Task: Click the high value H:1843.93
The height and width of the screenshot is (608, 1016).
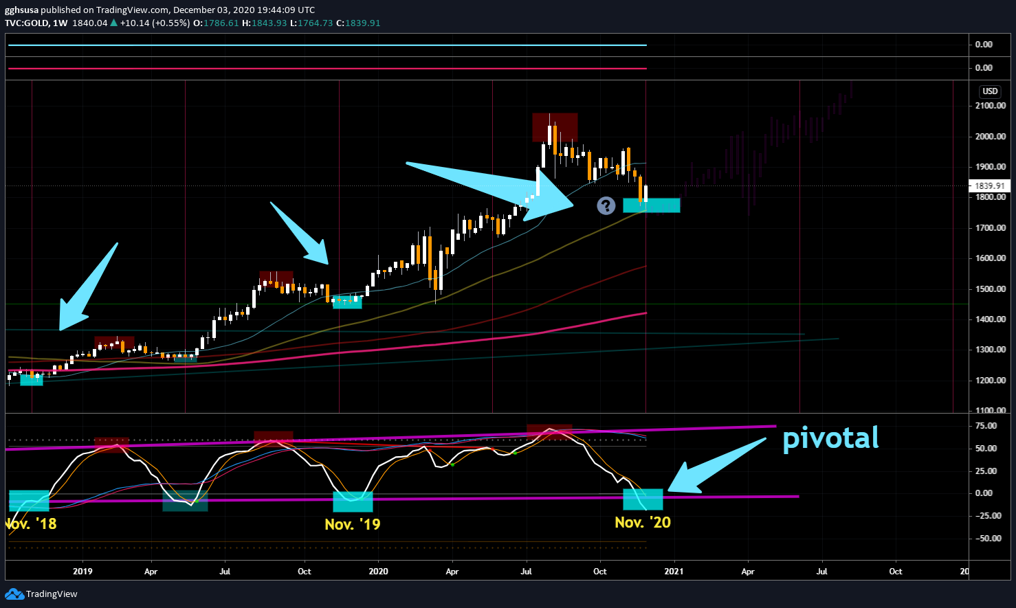Action: pos(264,23)
